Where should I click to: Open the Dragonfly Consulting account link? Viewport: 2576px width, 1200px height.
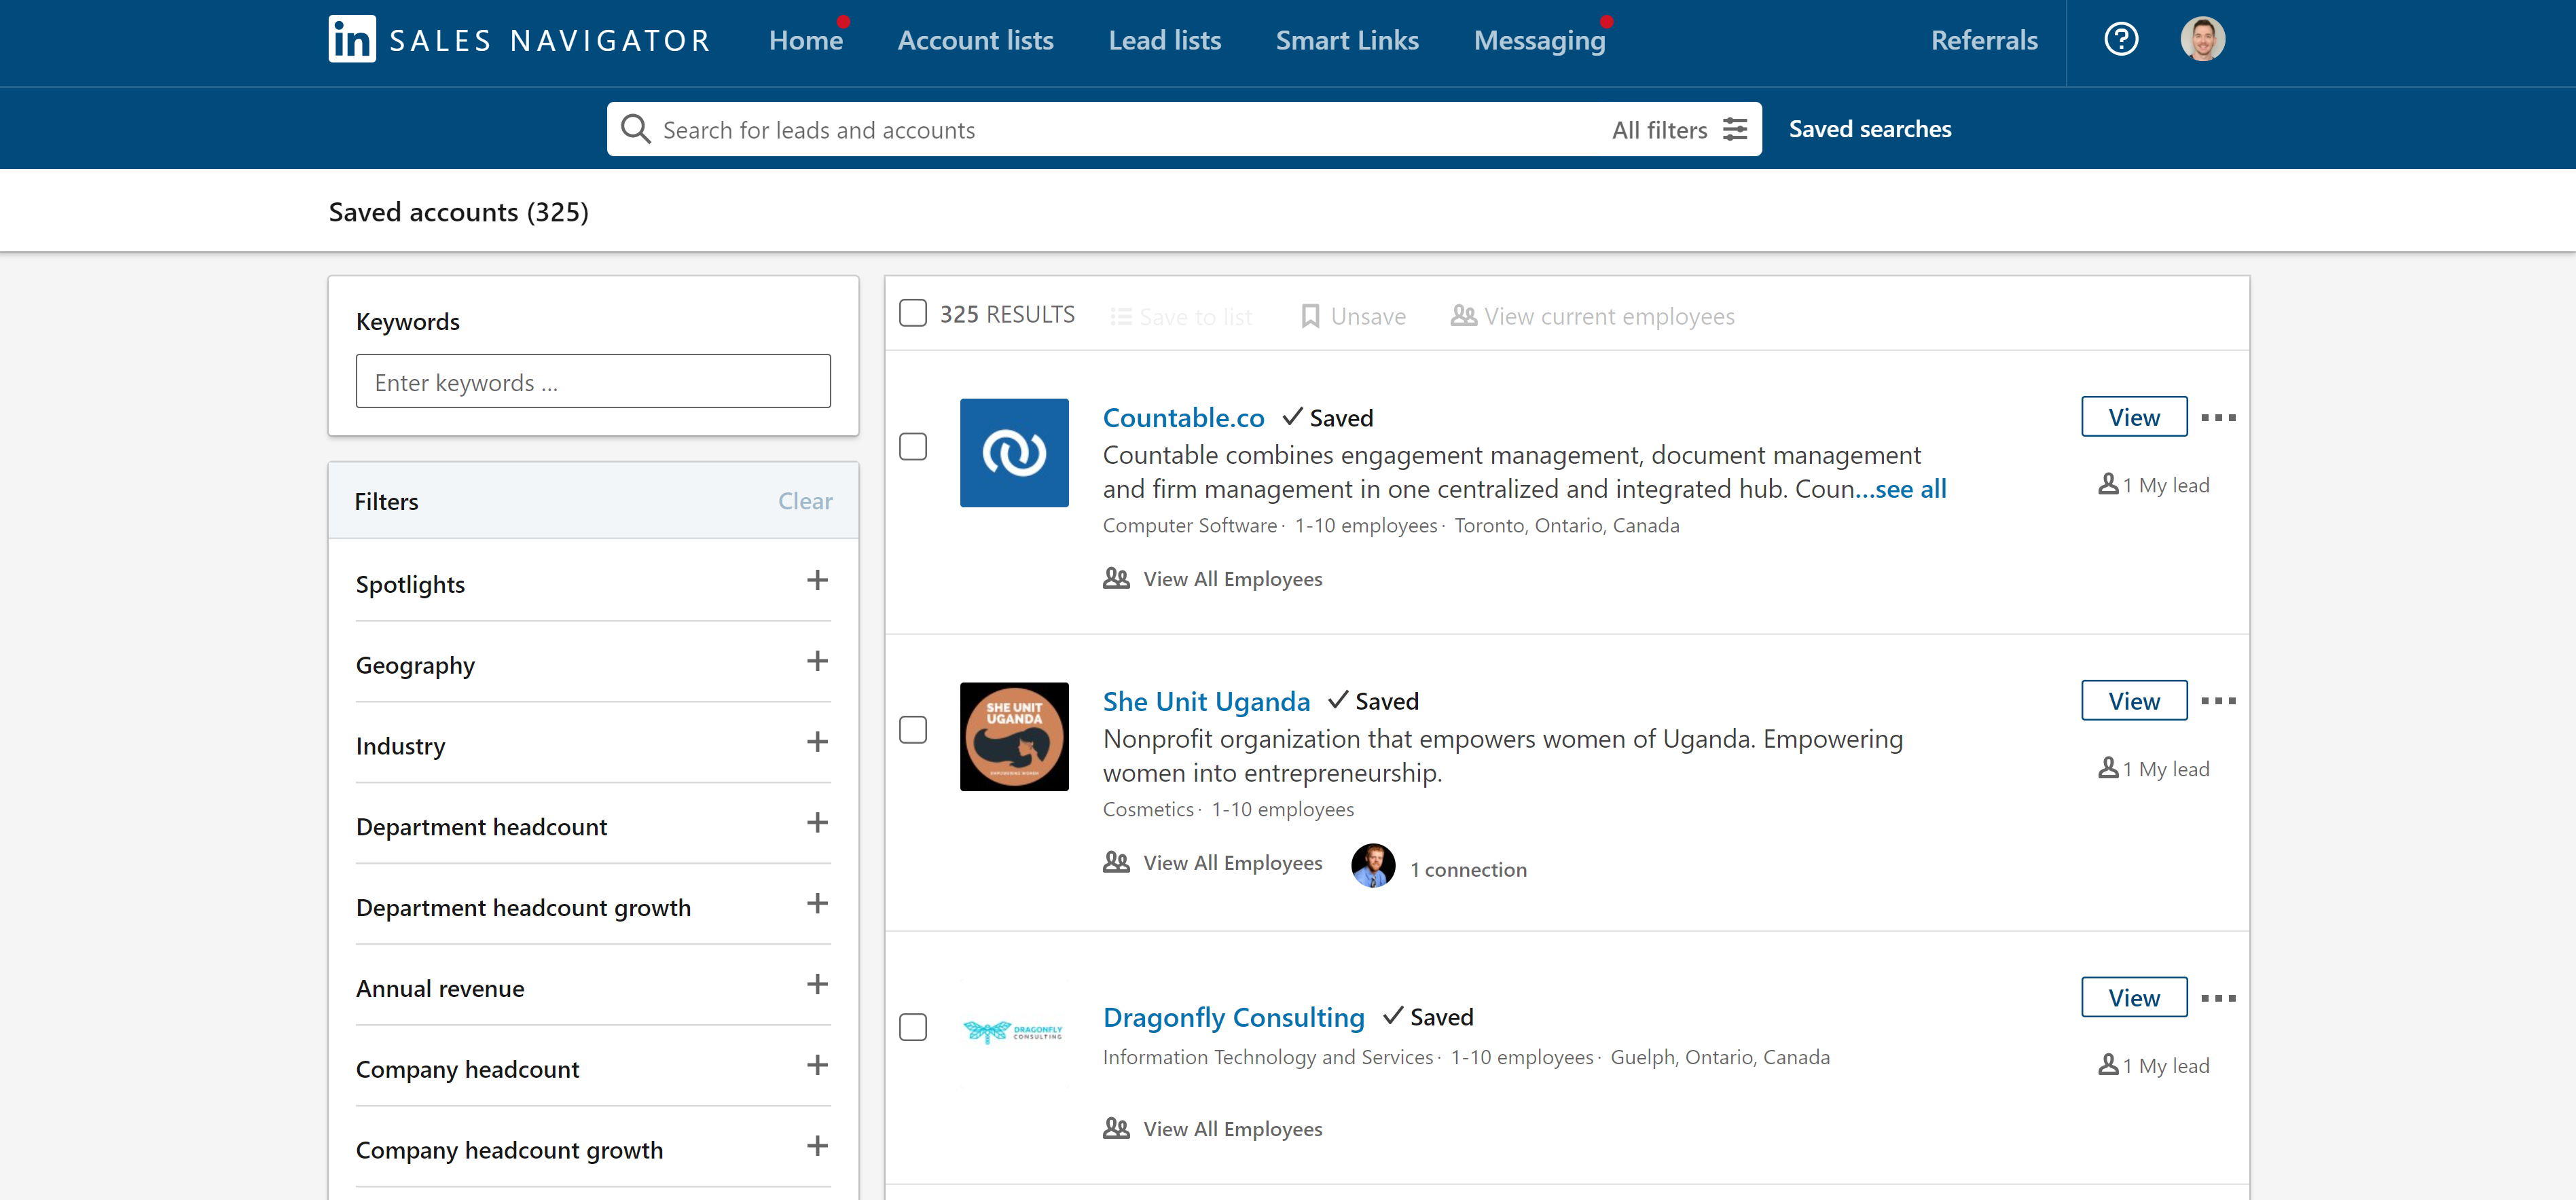(1234, 1017)
